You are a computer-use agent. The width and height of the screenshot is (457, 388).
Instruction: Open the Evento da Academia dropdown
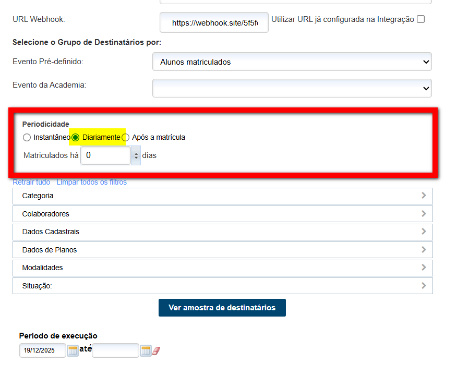pyautogui.click(x=292, y=89)
